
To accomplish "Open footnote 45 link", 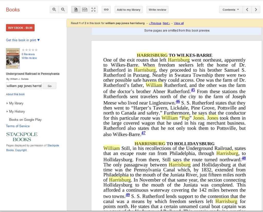I will point(193,90).
